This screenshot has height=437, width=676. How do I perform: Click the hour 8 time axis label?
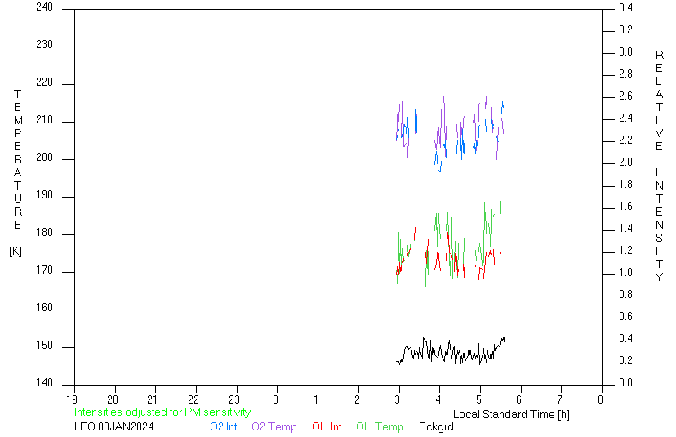(x=600, y=399)
